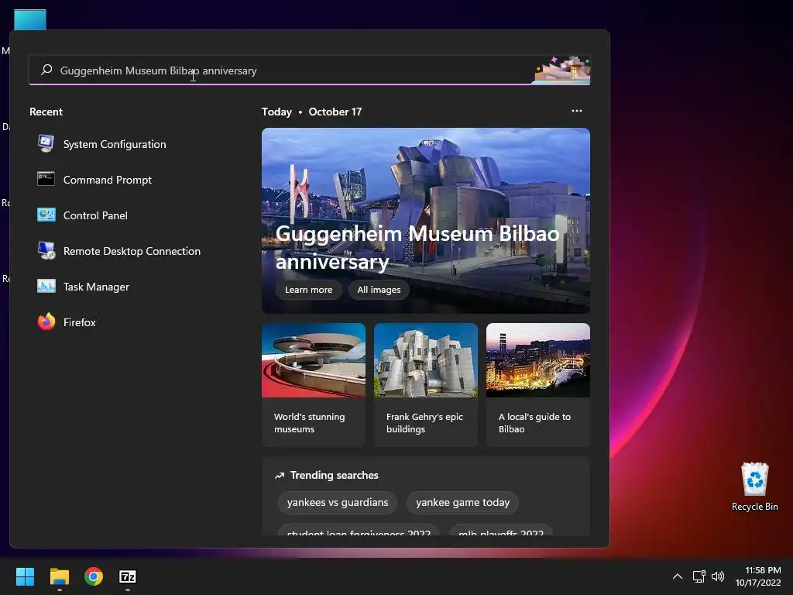Click the Control Panel icon in Recent
This screenshot has width=793, height=595.
tap(46, 215)
